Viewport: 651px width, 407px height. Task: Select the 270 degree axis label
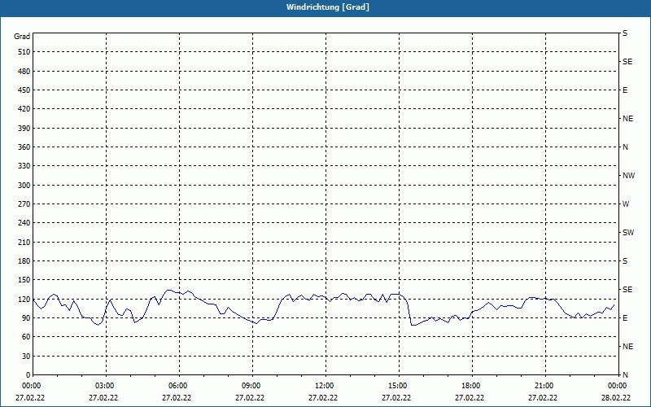tap(24, 204)
